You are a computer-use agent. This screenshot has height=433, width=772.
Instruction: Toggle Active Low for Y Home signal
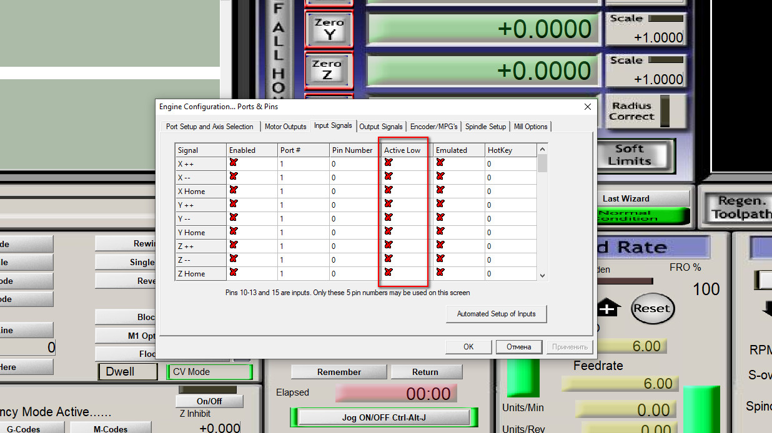388,231
